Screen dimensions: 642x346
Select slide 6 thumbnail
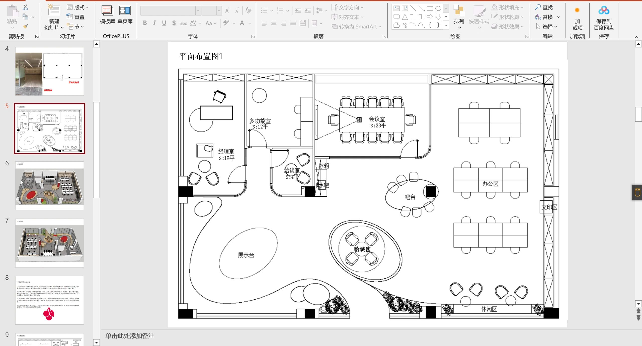(49, 185)
